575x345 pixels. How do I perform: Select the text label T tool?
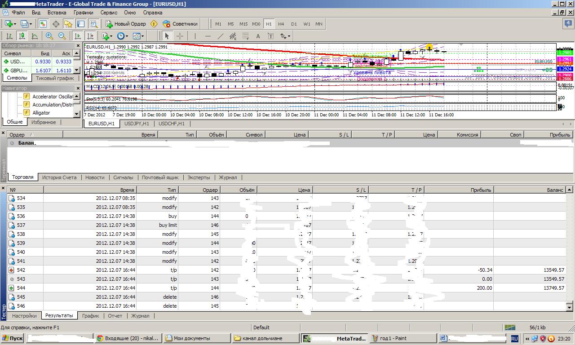tap(270, 36)
